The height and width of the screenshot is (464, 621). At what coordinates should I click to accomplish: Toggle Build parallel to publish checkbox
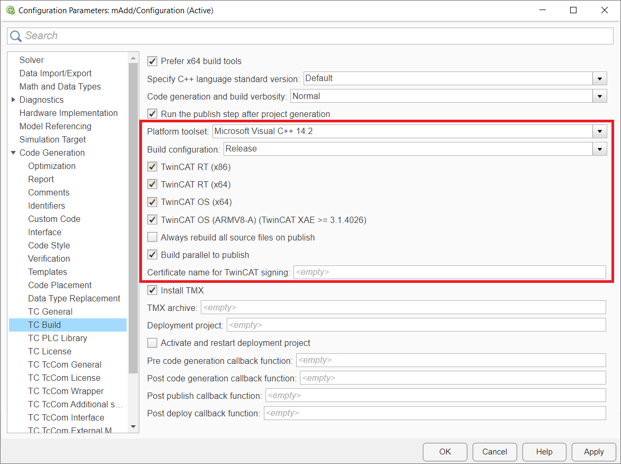click(x=152, y=255)
